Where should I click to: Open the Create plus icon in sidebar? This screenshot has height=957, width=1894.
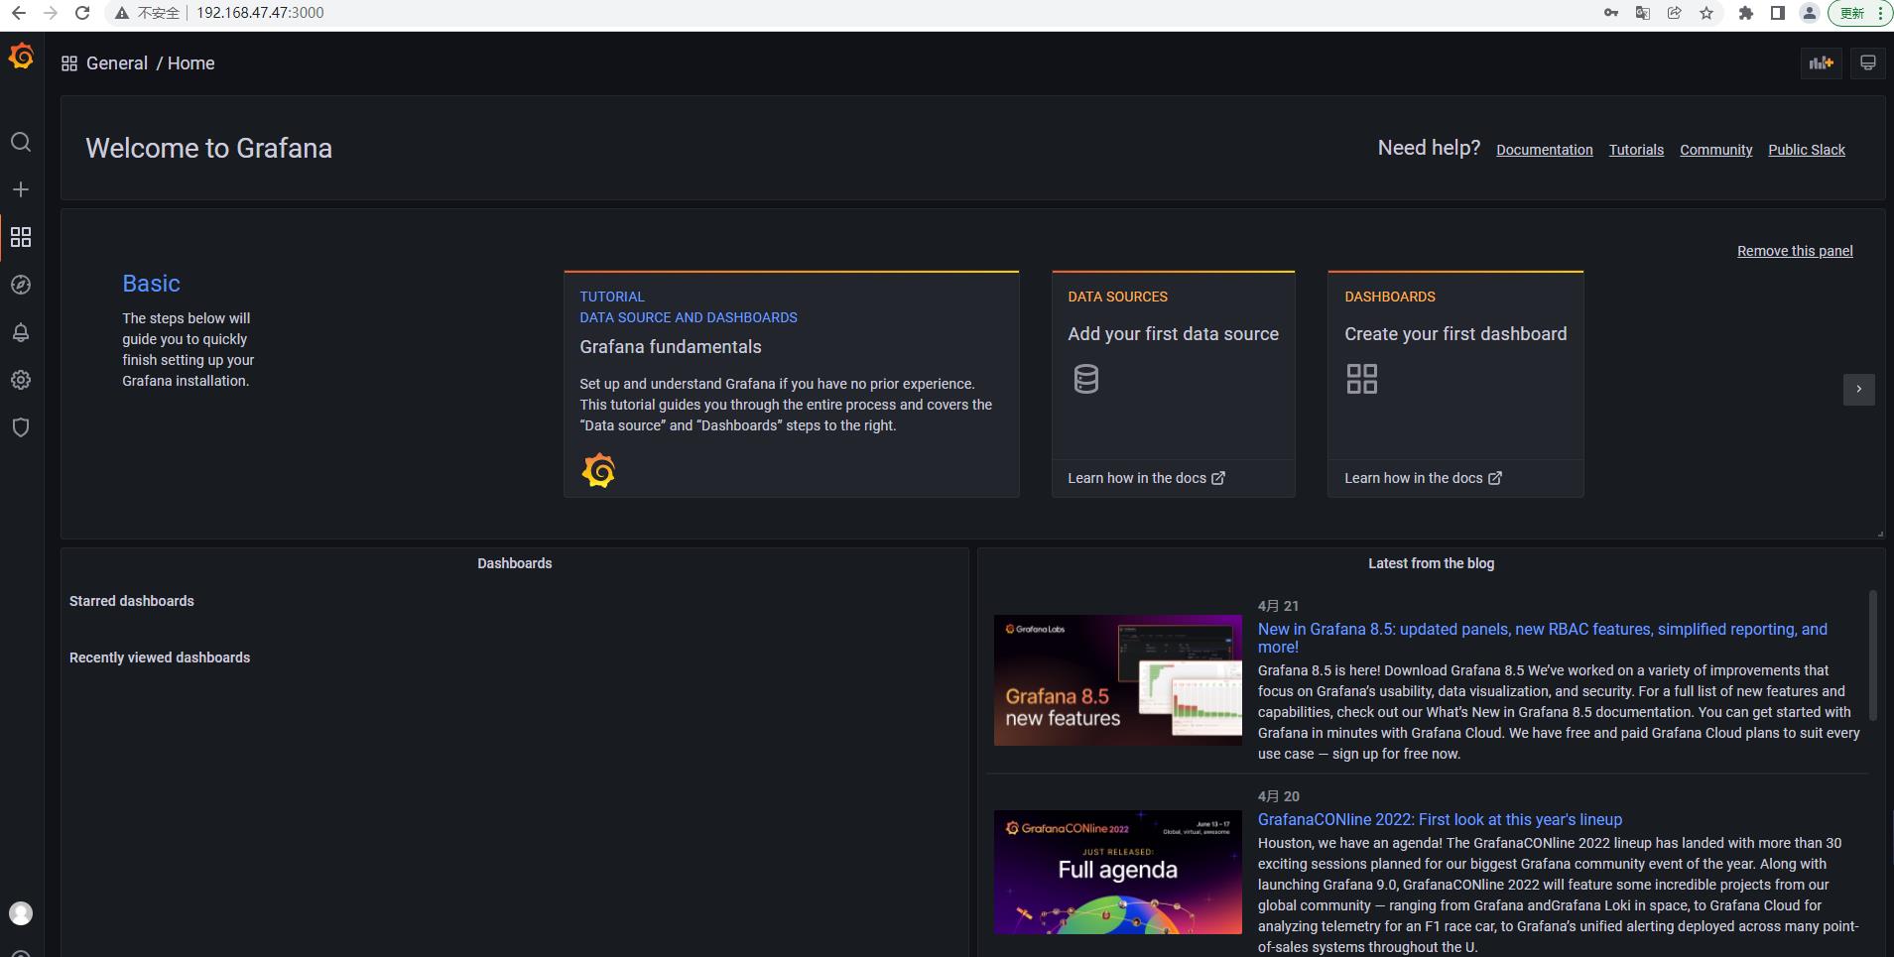pos(21,189)
